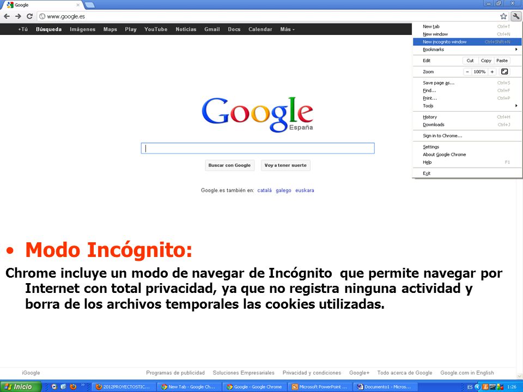The width and height of the screenshot is (523, 392).
Task: Switch to 2012PROYECTOSTIC taskbar window
Action: (124, 387)
